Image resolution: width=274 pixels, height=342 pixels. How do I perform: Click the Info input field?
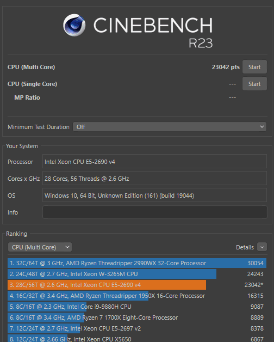click(x=154, y=212)
